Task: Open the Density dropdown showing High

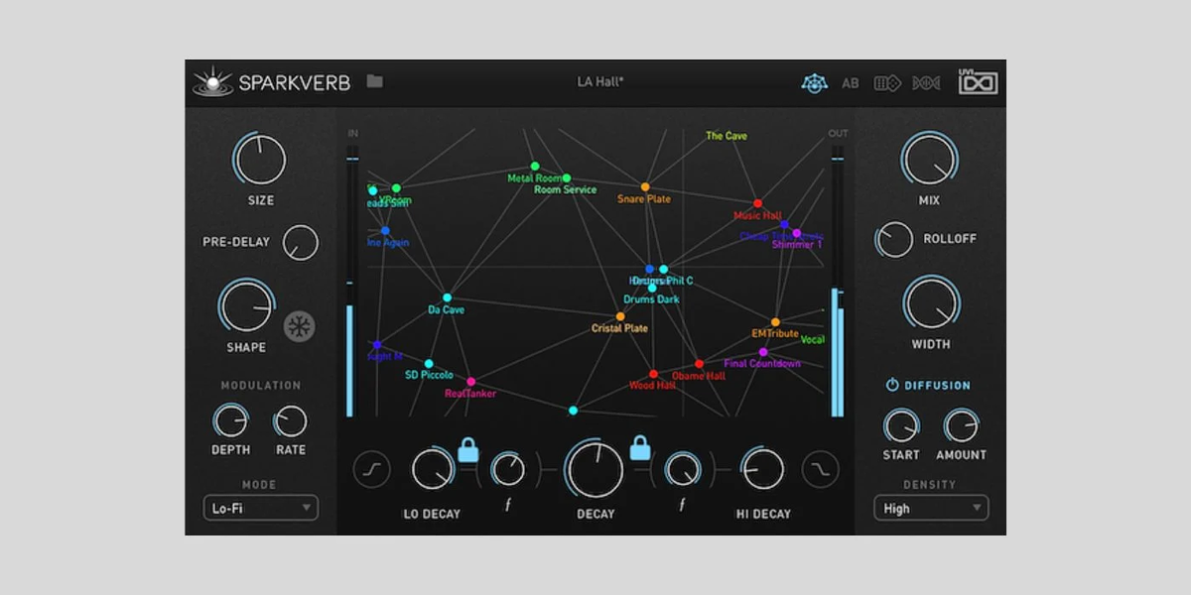Action: click(x=930, y=508)
